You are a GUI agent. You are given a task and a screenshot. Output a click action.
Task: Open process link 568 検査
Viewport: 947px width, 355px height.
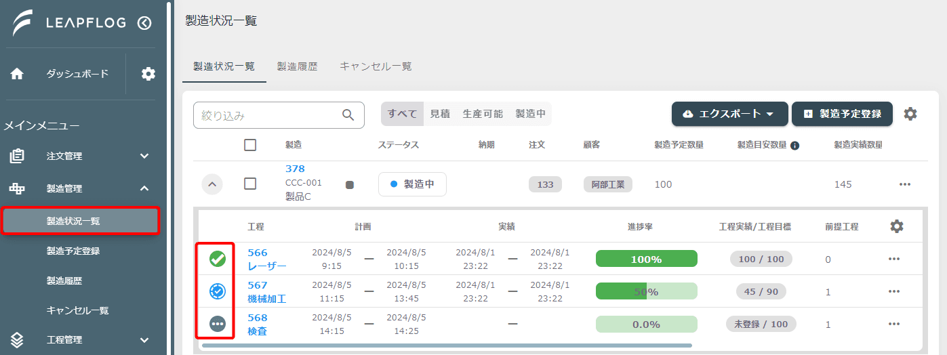(258, 324)
